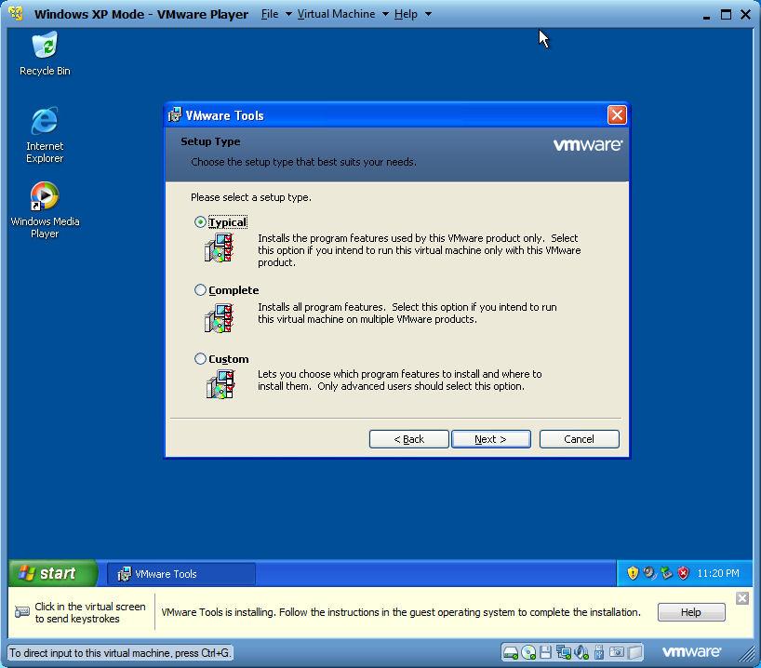Choose the Custom setup radio button
The image size is (761, 668).
[x=200, y=359]
